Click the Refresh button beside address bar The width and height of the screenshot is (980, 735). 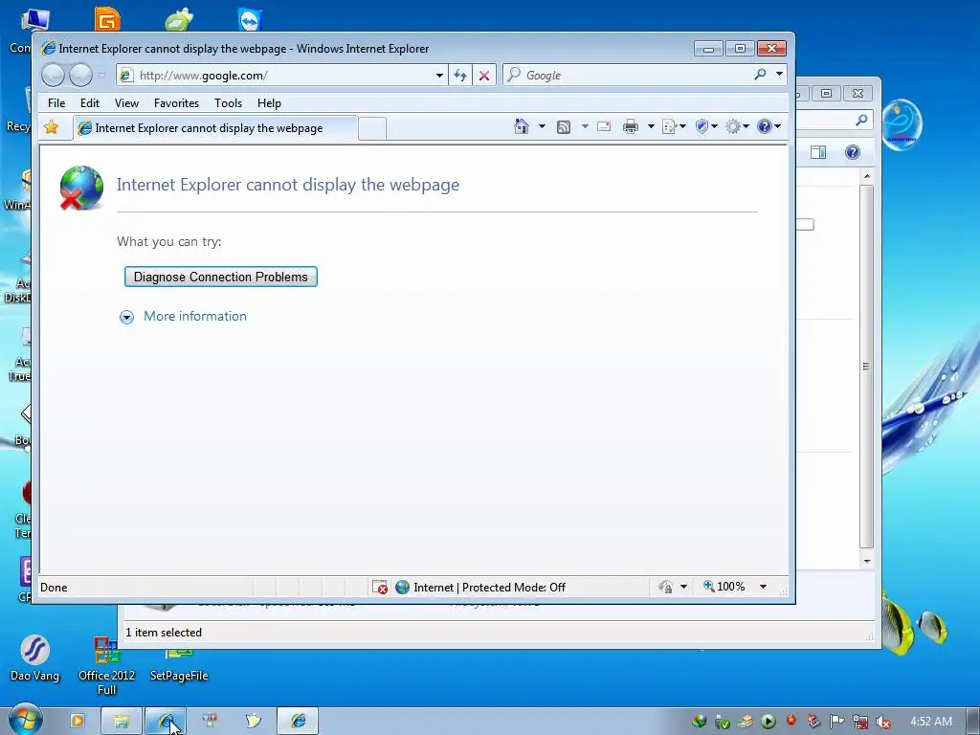(460, 76)
